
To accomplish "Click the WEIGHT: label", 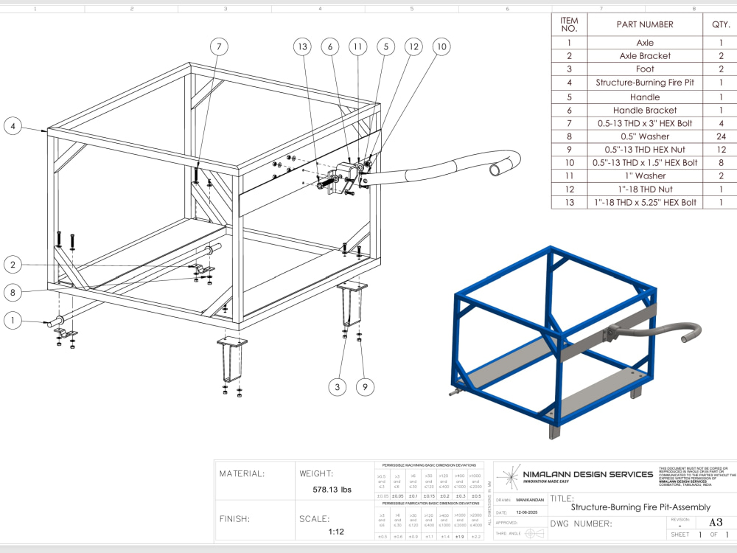I will point(316,473).
